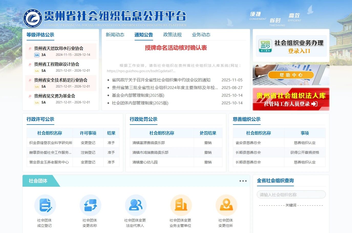The image size is (352, 233).
Task: Click the 赫章县协爱社会工作服务 row
Action: tap(73, 152)
